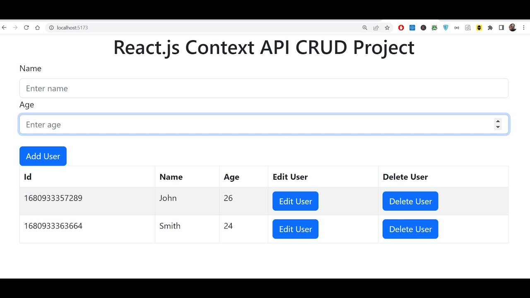
Task: Open the site information icon beside localhost
Action: pos(51,28)
